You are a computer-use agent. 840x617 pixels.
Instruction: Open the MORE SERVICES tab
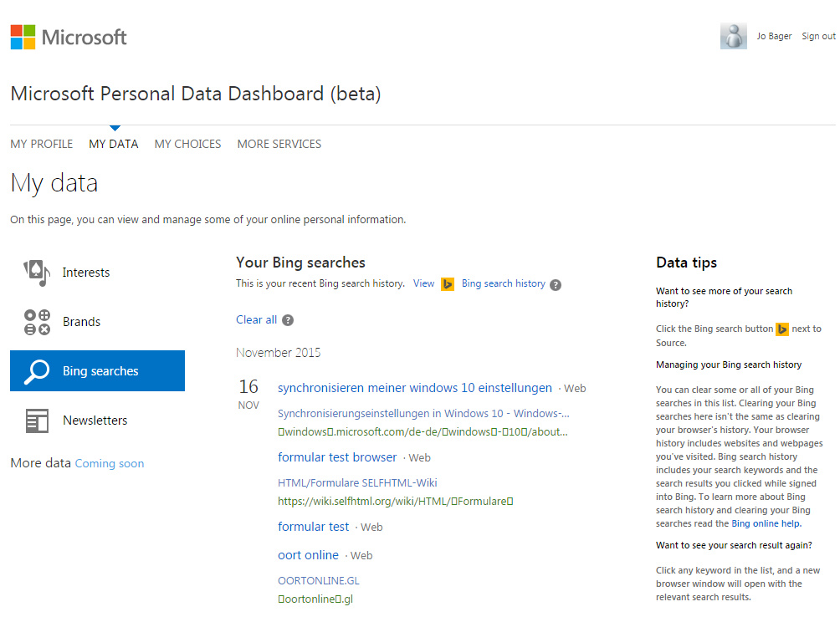click(x=279, y=144)
